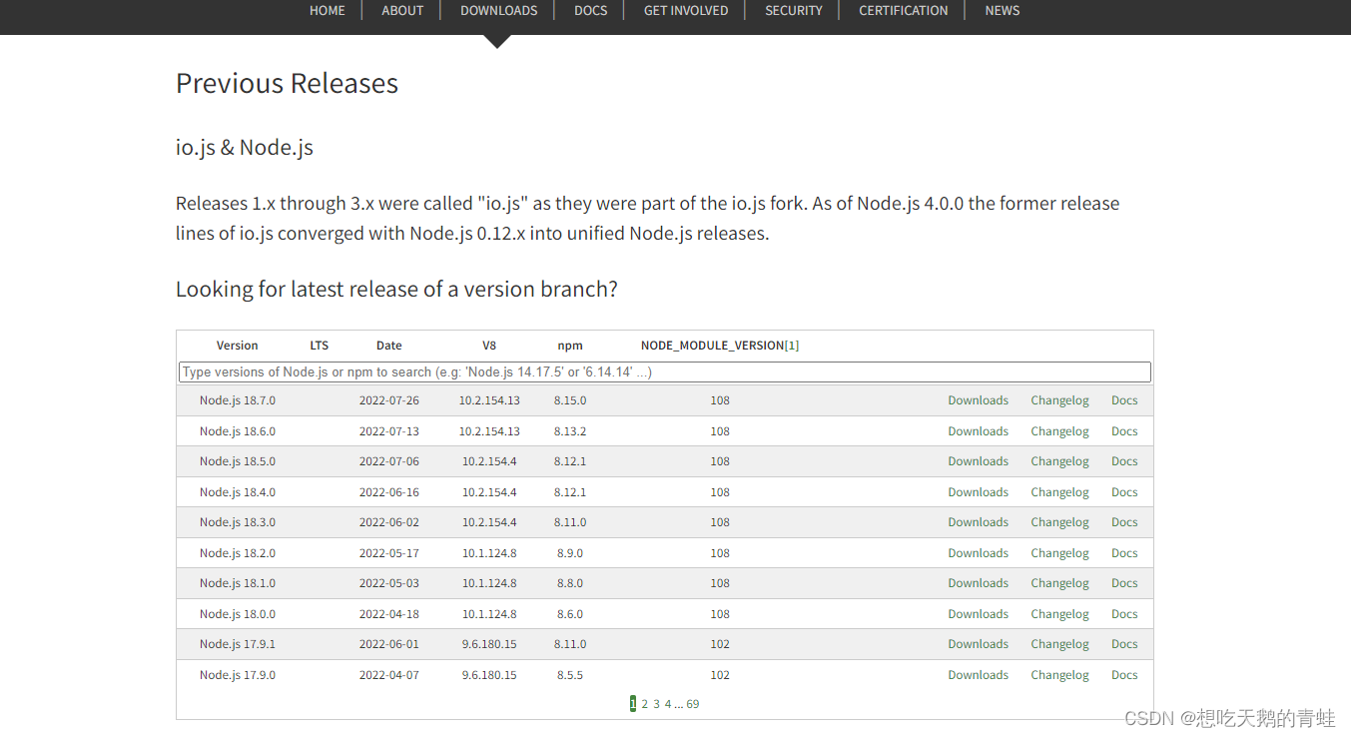Click npm version 8.13.2 cell

click(x=570, y=431)
